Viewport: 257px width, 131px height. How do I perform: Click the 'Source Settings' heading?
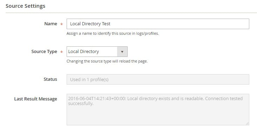tap(25, 6)
